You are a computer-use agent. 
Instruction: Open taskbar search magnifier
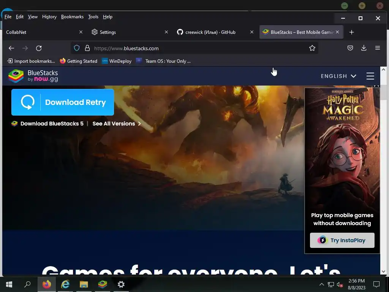click(27, 284)
